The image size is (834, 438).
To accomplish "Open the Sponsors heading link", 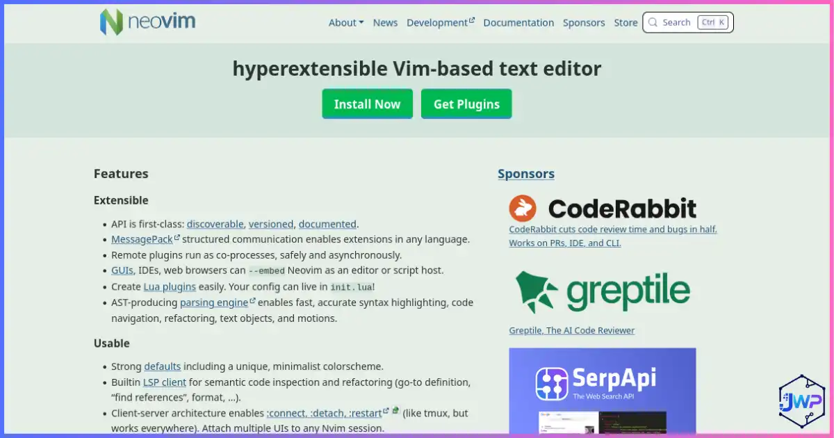I will [x=526, y=174].
